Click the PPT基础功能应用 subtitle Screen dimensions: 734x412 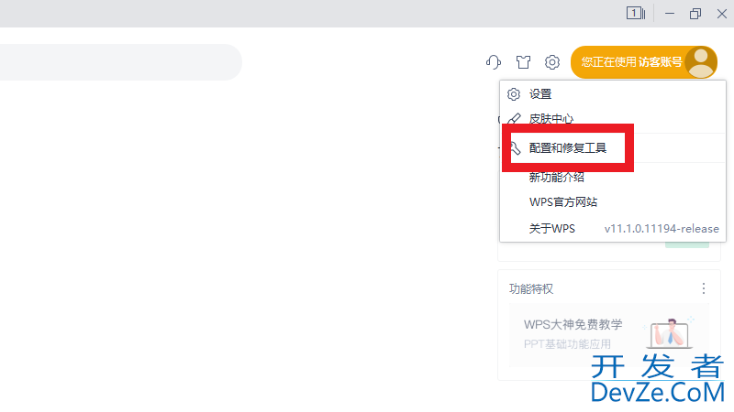567,344
